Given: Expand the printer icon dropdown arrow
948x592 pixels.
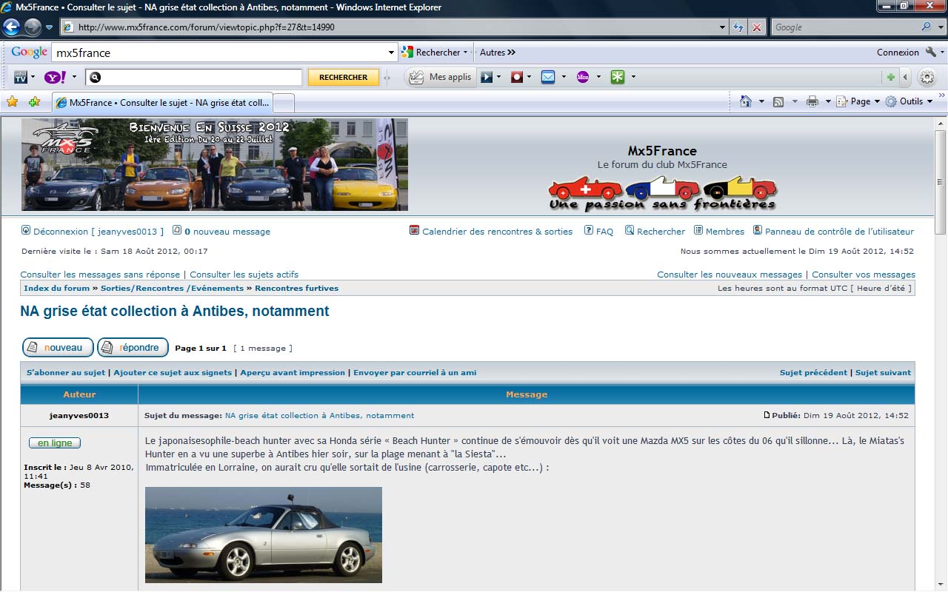Looking at the screenshot, I should click(x=828, y=101).
